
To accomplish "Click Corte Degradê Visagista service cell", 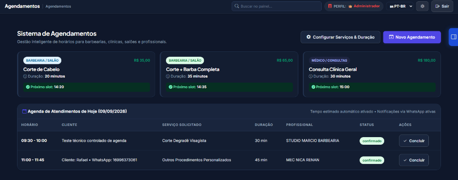I will [184, 141].
